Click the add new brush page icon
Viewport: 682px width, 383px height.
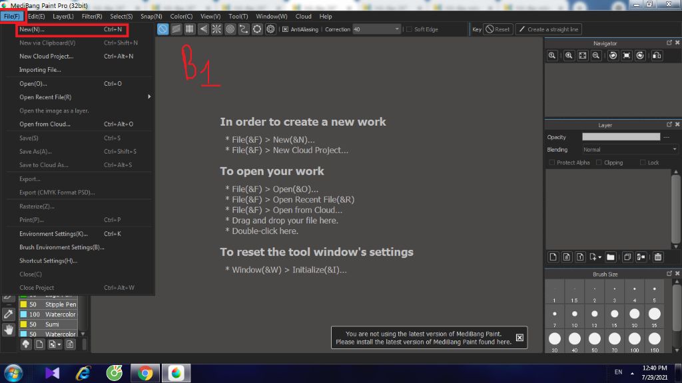(x=39, y=344)
